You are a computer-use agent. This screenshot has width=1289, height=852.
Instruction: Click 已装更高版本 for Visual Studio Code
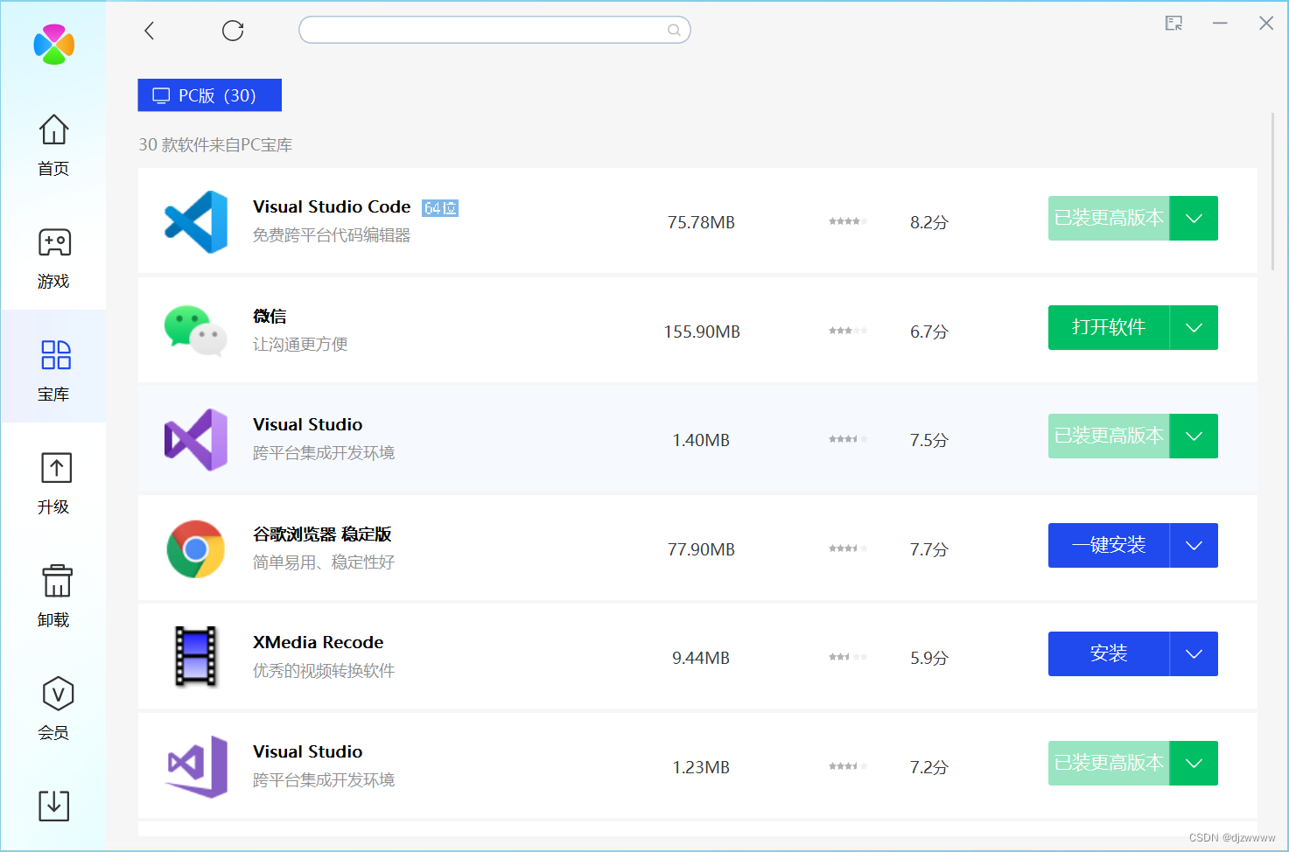click(1109, 219)
